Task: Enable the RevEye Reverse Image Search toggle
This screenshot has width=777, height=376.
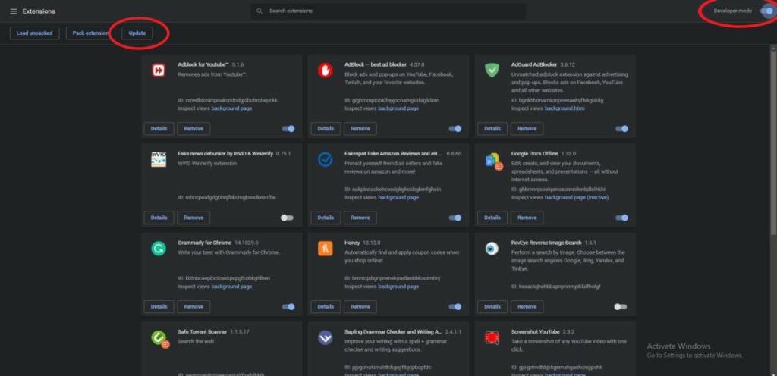Action: [x=621, y=307]
